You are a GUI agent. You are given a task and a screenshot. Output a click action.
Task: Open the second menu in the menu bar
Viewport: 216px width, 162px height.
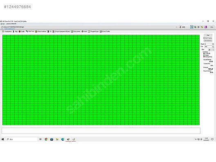[11, 24]
